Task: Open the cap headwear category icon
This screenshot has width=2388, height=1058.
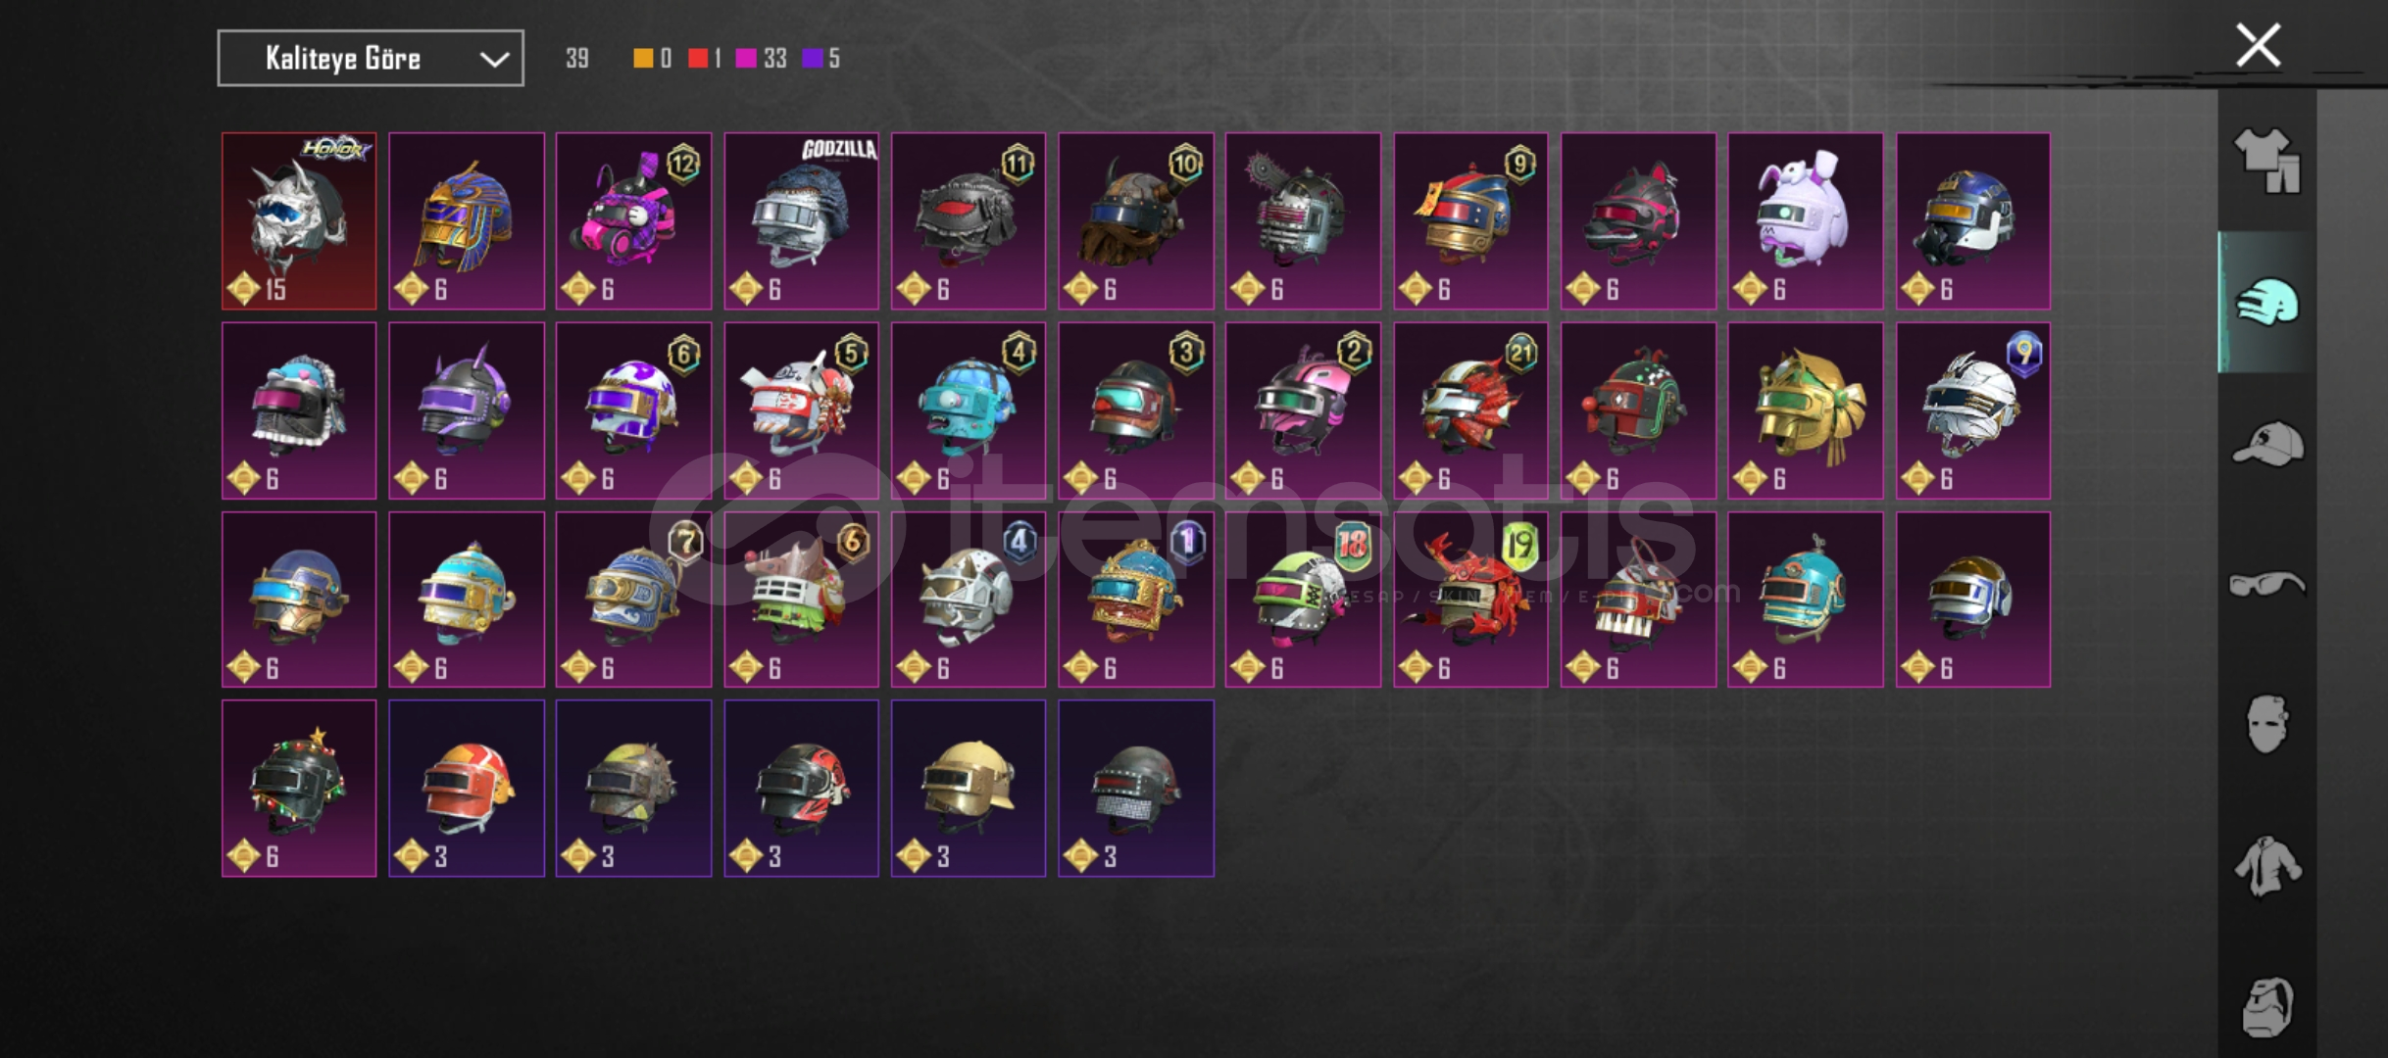Action: 2267,444
